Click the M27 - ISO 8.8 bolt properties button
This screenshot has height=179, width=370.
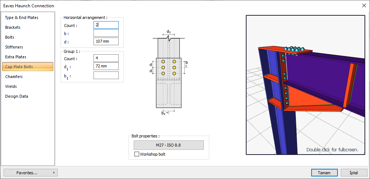[x=168, y=145]
